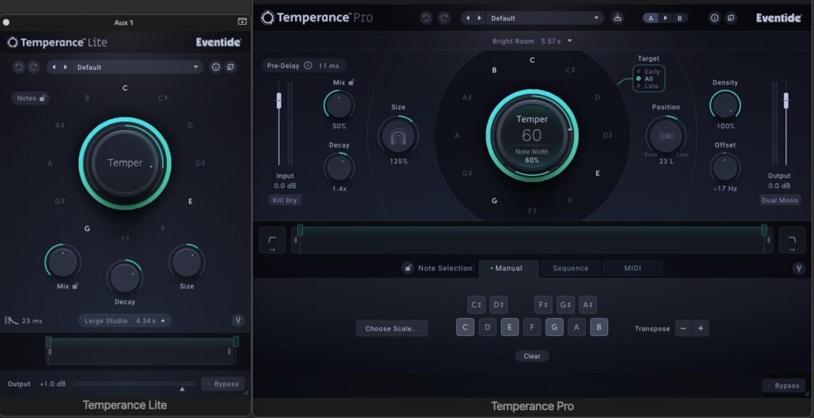
Task: Open Default preset dropdown in Temperance Pro
Action: [545, 18]
